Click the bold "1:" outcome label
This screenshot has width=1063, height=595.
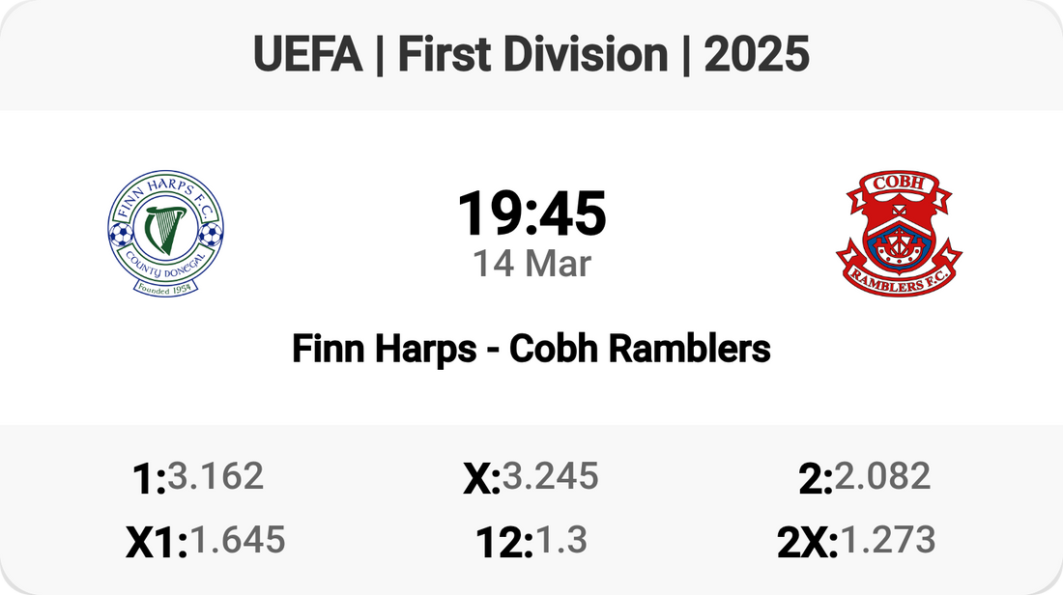tap(149, 479)
